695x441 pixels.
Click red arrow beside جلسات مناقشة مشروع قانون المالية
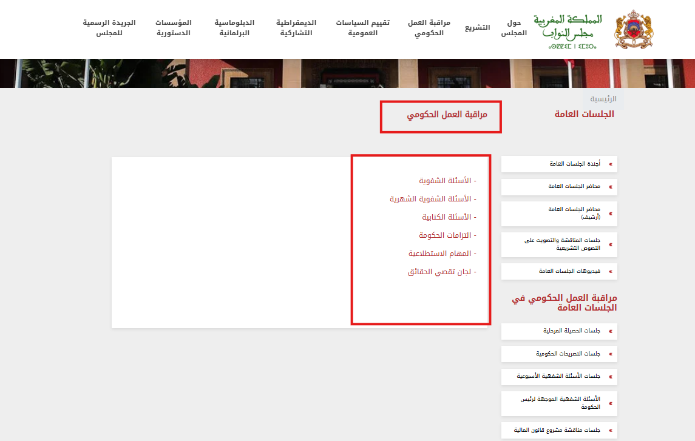(611, 430)
